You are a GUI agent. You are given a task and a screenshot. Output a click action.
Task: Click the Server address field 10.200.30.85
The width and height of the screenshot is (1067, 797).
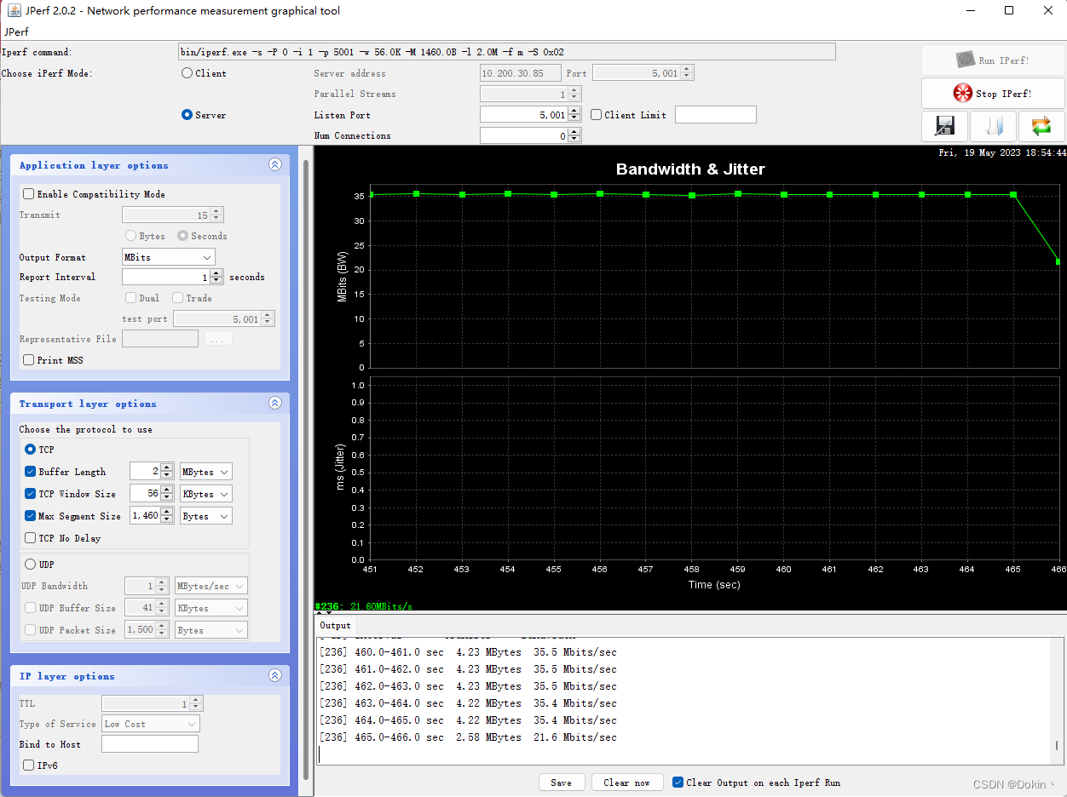point(521,73)
